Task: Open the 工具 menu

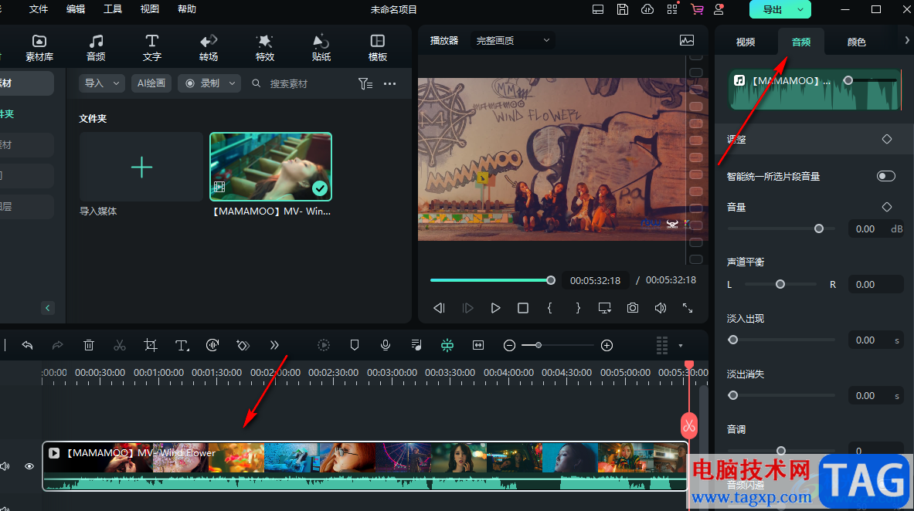Action: 113,9
